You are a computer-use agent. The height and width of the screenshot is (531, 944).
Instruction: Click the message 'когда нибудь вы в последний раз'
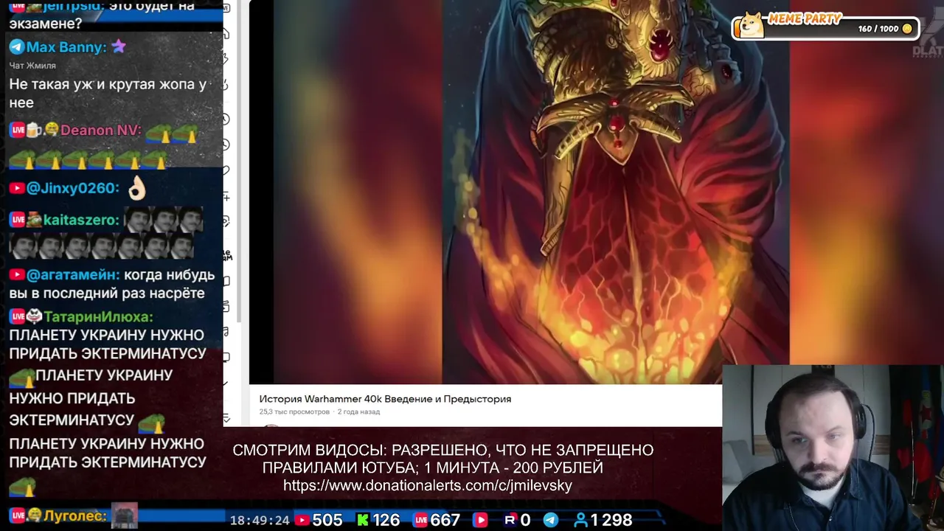[x=112, y=284]
